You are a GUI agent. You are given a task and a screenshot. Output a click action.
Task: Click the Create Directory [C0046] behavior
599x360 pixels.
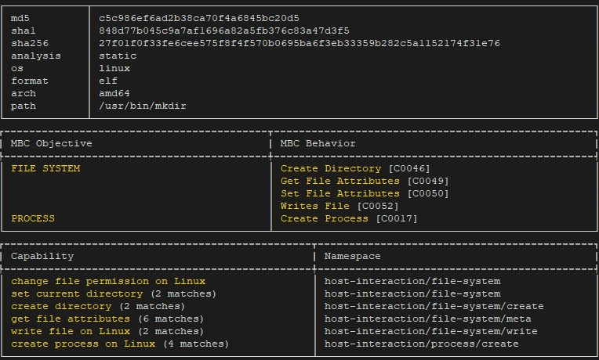click(x=355, y=168)
